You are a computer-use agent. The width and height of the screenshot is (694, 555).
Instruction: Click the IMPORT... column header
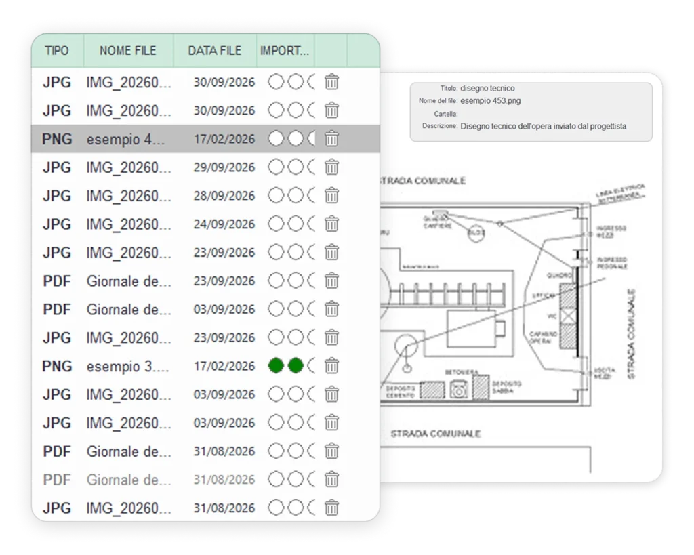285,51
